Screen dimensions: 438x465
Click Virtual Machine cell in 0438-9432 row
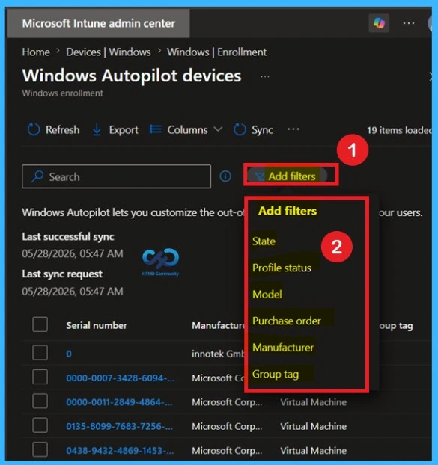click(313, 451)
